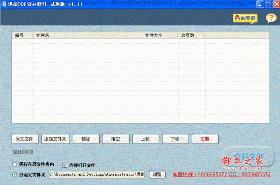Screen dimensions: 280x185
Task: Close the PDF merge window
Action: pos(277,4)
